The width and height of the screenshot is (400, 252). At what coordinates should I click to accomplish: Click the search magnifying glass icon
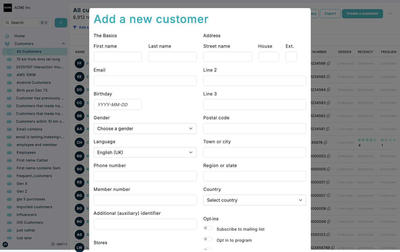[7, 22]
